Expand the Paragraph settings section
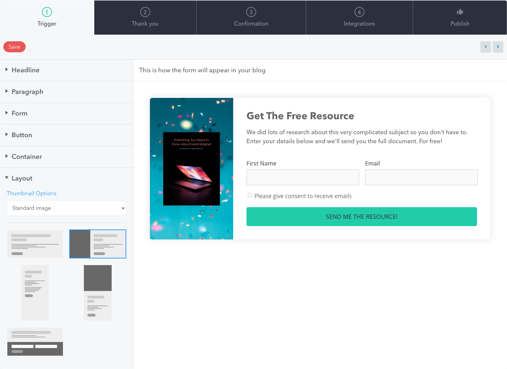This screenshot has height=369, width=507. 27,92
